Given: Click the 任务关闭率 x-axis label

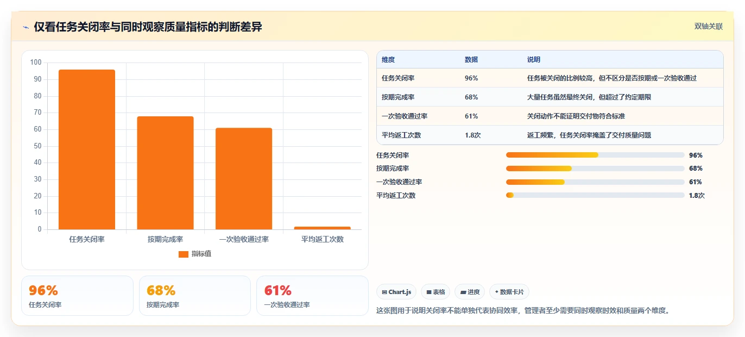Looking at the screenshot, I should coord(87,239).
